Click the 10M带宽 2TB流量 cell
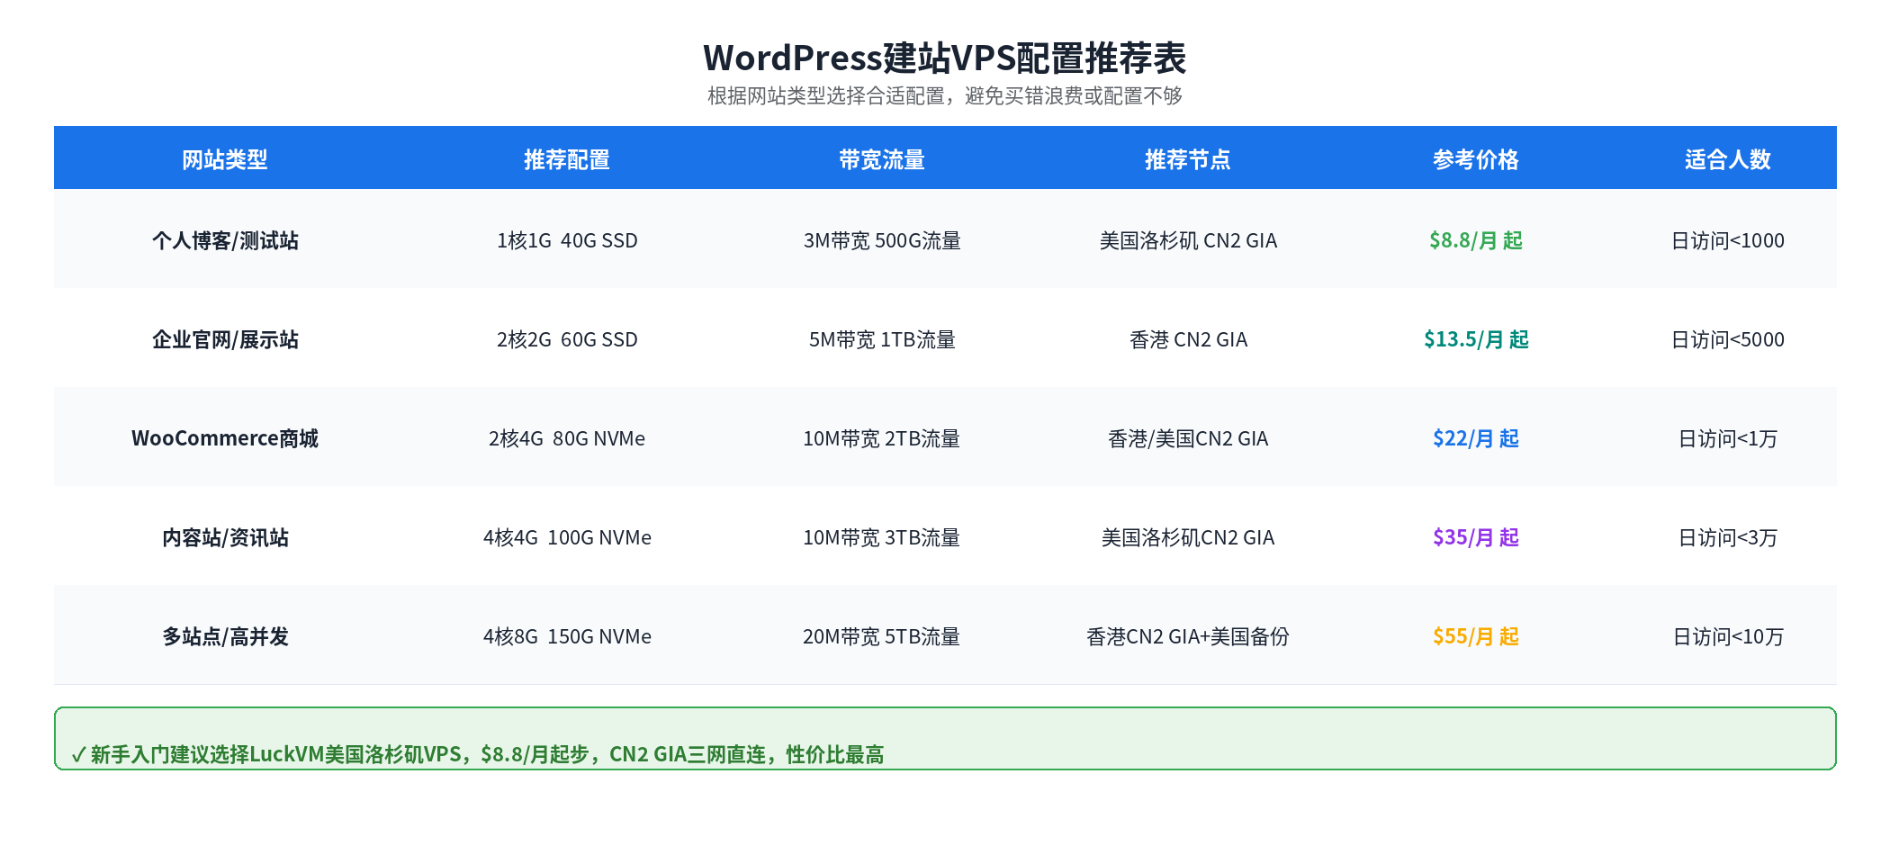The height and width of the screenshot is (855, 1890). pos(882,438)
